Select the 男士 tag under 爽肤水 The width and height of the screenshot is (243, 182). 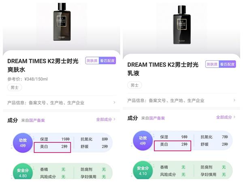tap(15, 88)
